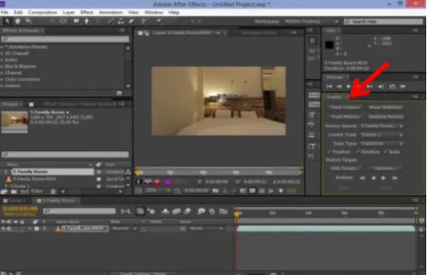Expand the Color Correction effects category

pyautogui.click(x=22, y=79)
